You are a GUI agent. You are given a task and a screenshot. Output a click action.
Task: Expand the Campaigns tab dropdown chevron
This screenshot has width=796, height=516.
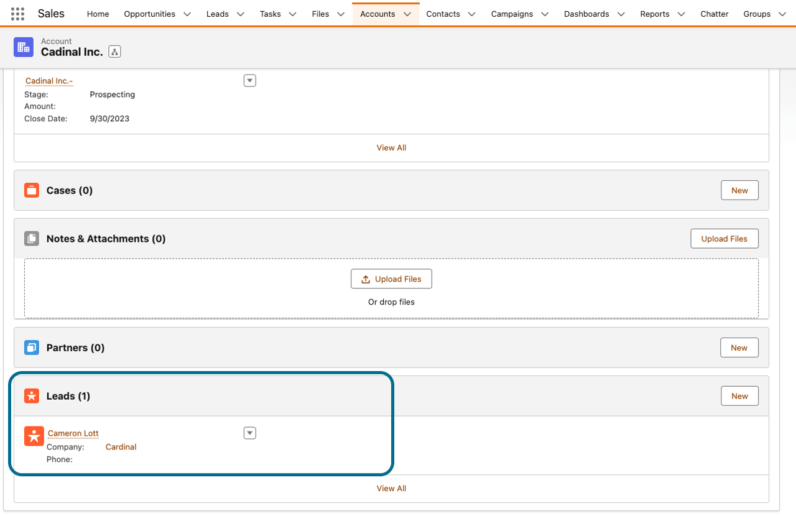click(545, 14)
